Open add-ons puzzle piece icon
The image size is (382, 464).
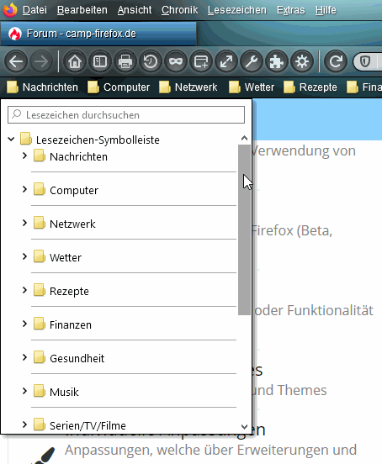[x=277, y=61]
